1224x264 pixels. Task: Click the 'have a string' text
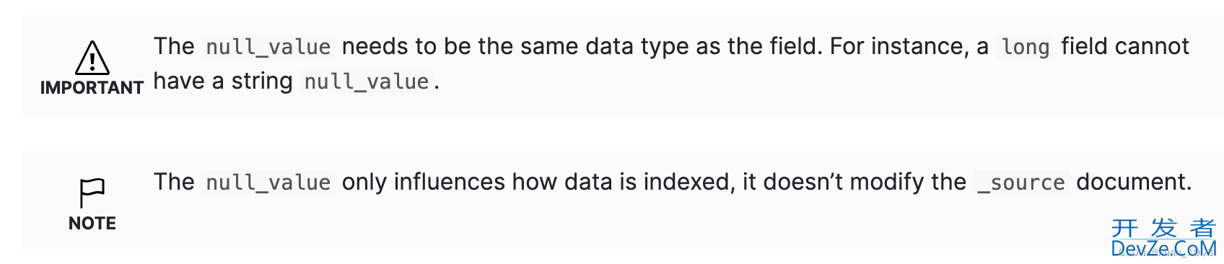tap(223, 81)
